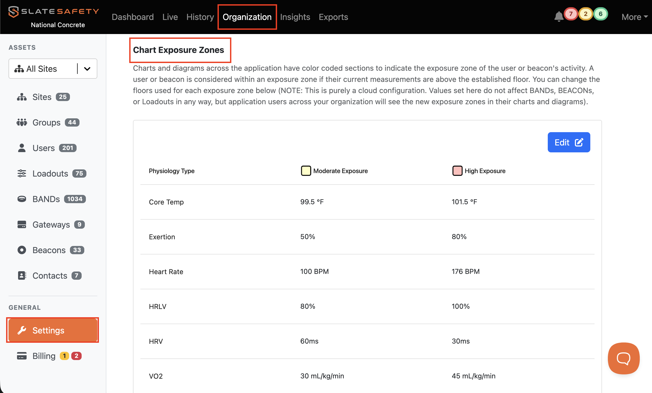Open the History tab
Image resolution: width=652 pixels, height=393 pixels.
[200, 17]
